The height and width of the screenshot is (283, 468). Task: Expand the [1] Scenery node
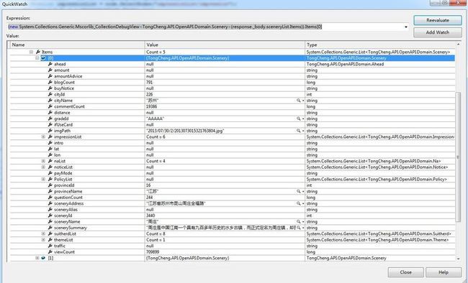[x=37, y=258]
